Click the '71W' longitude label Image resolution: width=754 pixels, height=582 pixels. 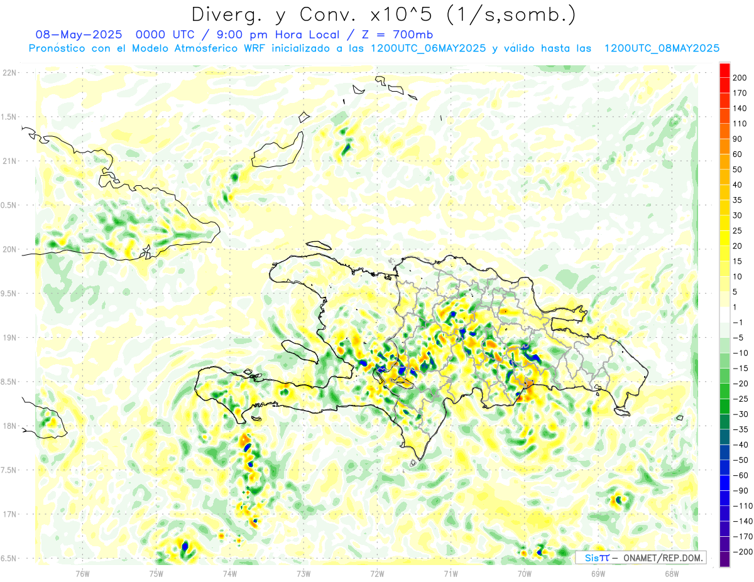(451, 574)
